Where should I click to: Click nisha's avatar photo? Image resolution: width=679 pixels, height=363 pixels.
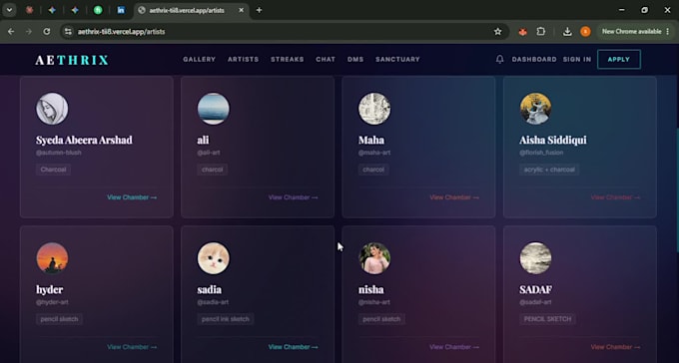coord(374,258)
